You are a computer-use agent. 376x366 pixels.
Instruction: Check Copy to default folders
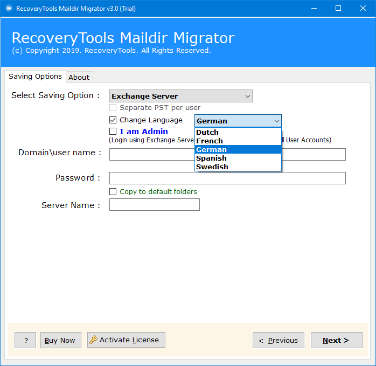(x=113, y=191)
